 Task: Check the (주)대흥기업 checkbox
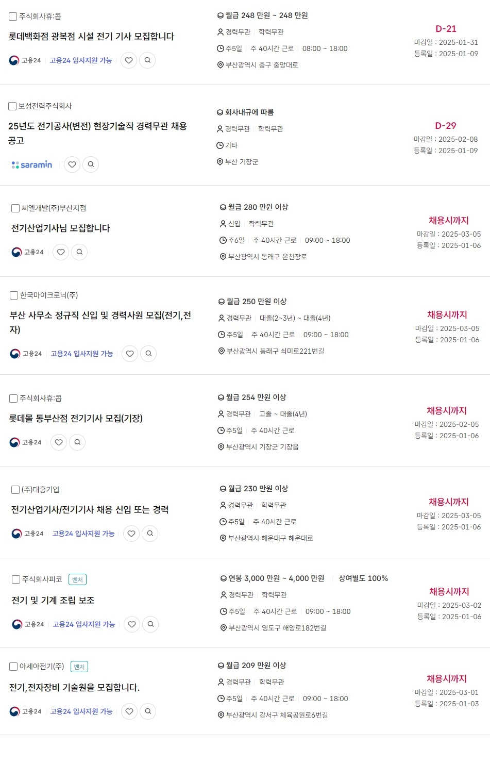click(x=15, y=490)
